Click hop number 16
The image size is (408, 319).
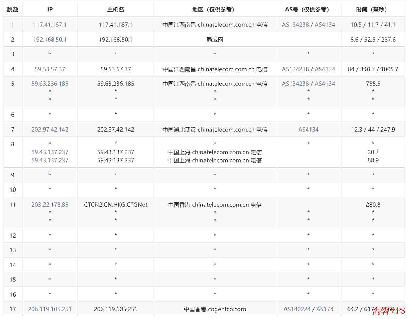click(13, 295)
